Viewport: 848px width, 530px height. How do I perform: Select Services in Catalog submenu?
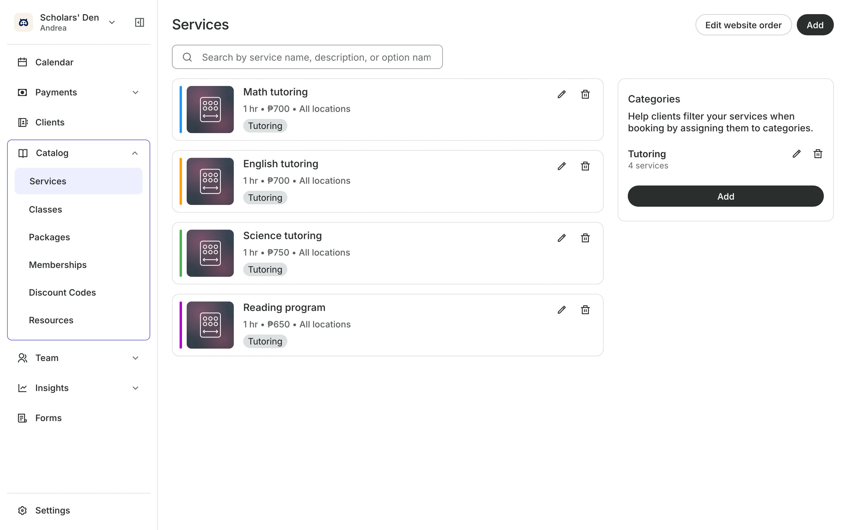(x=79, y=181)
